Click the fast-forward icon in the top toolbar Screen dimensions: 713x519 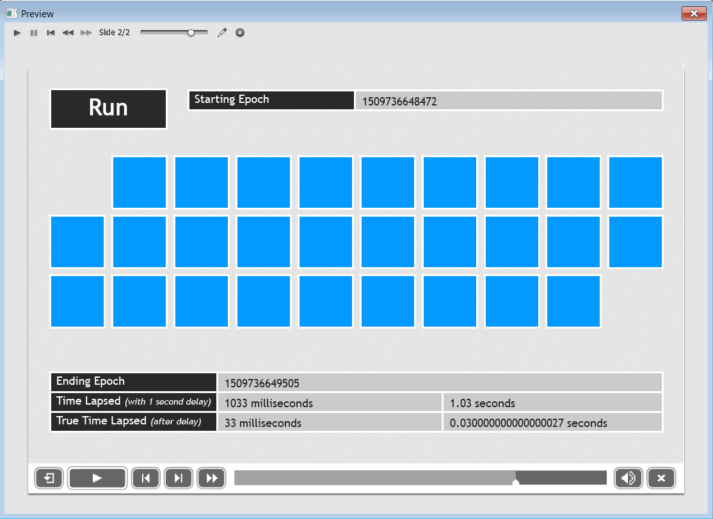point(86,33)
